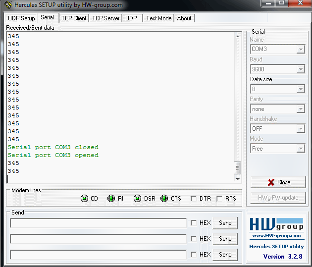Focus the third send text field
This screenshot has height=267, width=312.
[x=98, y=255]
